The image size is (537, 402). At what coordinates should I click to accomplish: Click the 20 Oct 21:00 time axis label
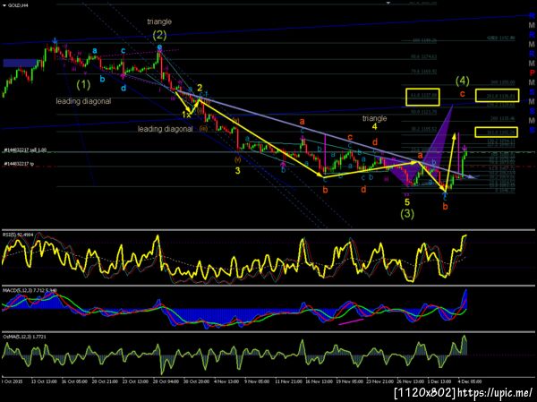(104, 381)
